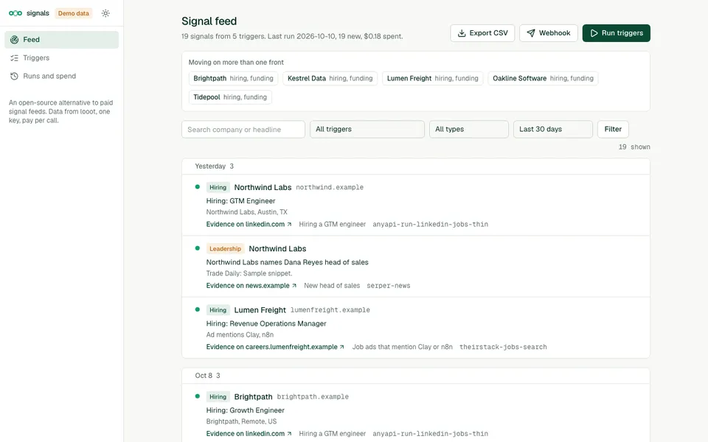Click the Oct 8 3 group header

(415, 375)
